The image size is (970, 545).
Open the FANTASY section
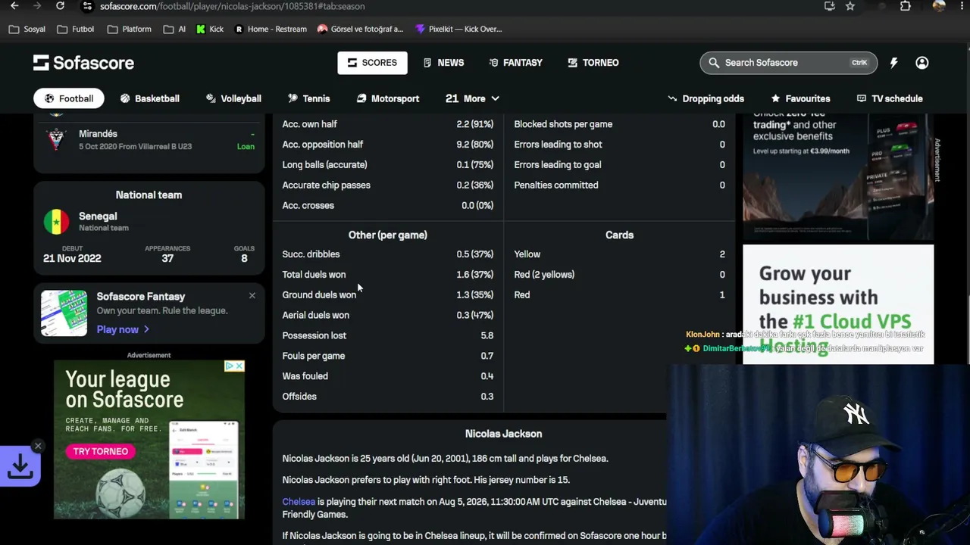(515, 63)
